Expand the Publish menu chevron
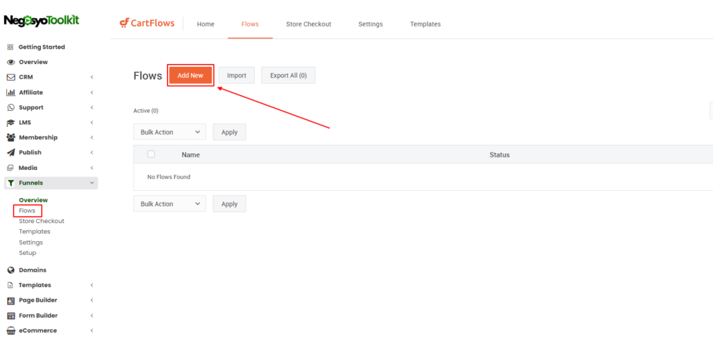 click(x=92, y=153)
